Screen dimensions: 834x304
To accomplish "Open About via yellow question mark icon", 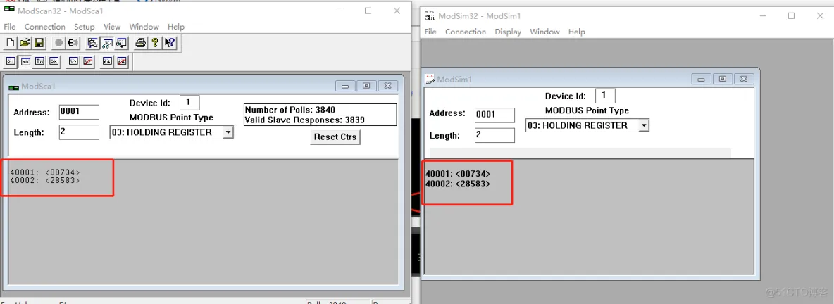I will click(155, 43).
